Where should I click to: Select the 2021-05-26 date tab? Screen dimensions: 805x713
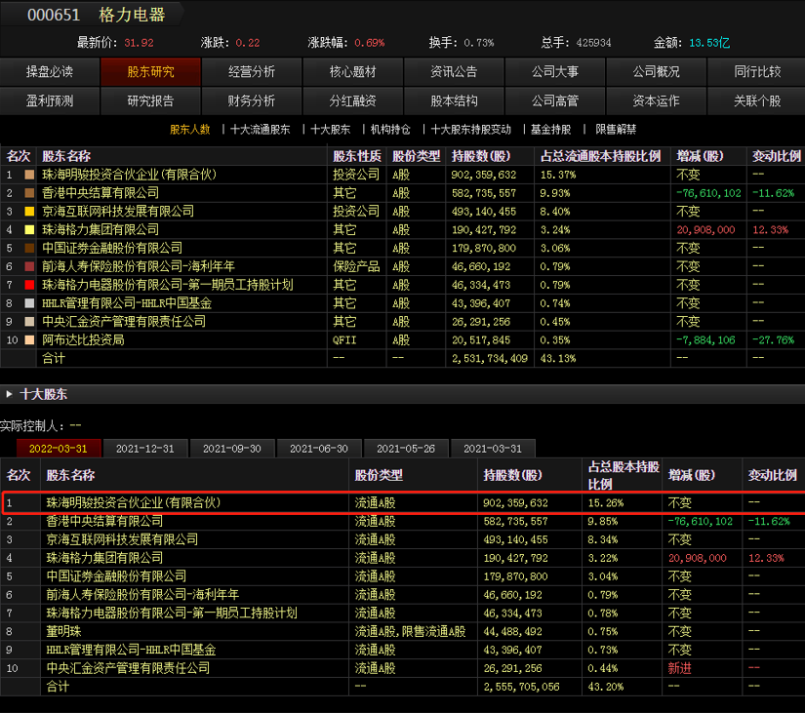click(406, 449)
